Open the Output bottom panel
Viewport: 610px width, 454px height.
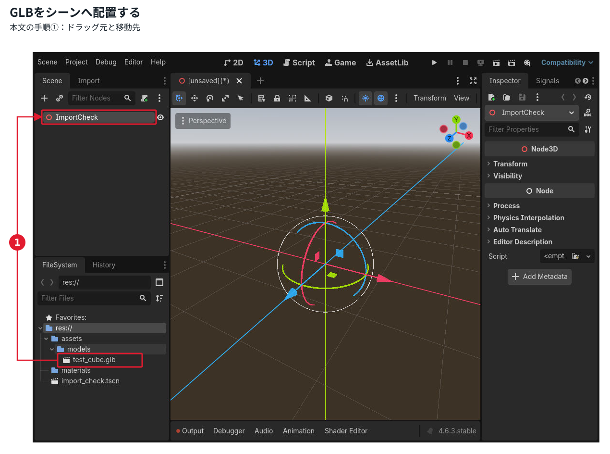190,431
